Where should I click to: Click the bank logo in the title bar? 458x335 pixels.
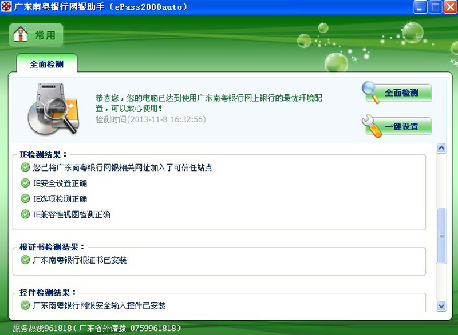coord(6,6)
